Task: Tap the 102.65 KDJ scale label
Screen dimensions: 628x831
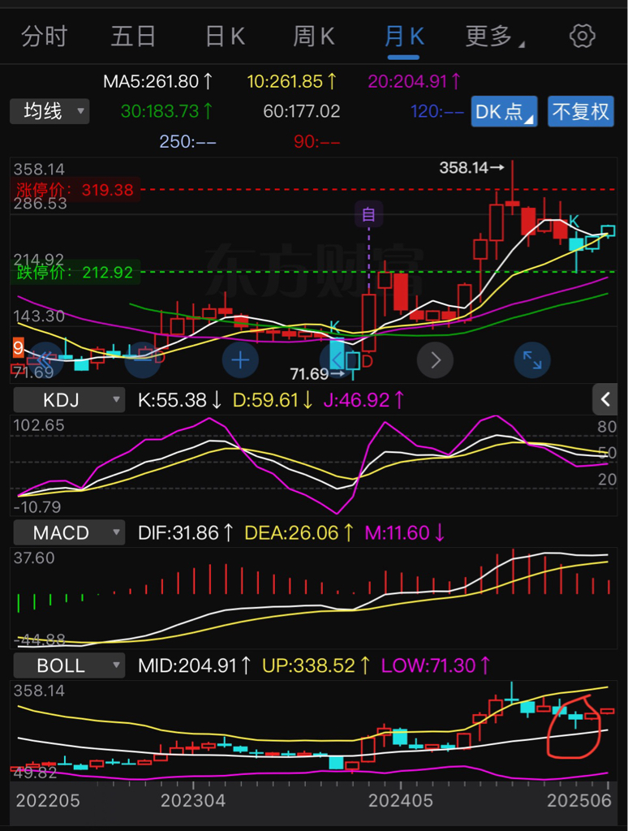Action: [39, 425]
